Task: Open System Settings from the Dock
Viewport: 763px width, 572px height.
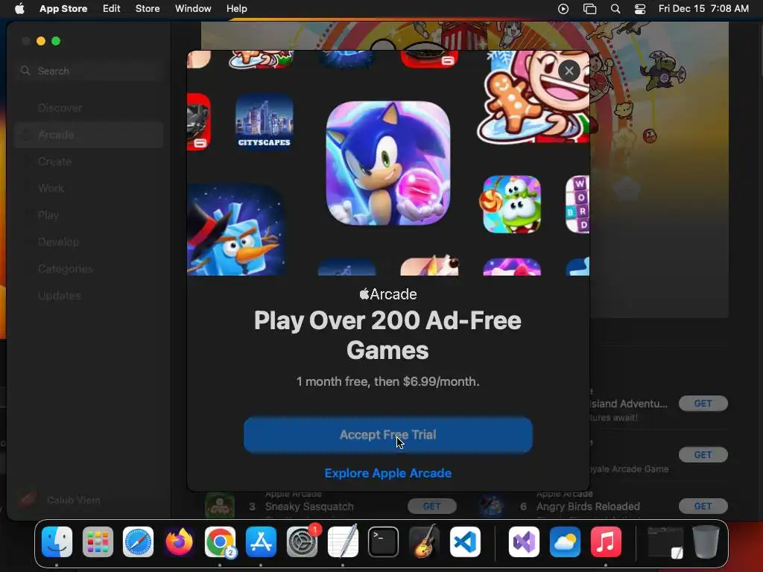Action: pos(302,541)
